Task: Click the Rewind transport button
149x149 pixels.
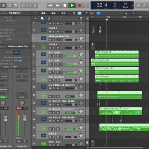Action: click(x=50, y=6)
